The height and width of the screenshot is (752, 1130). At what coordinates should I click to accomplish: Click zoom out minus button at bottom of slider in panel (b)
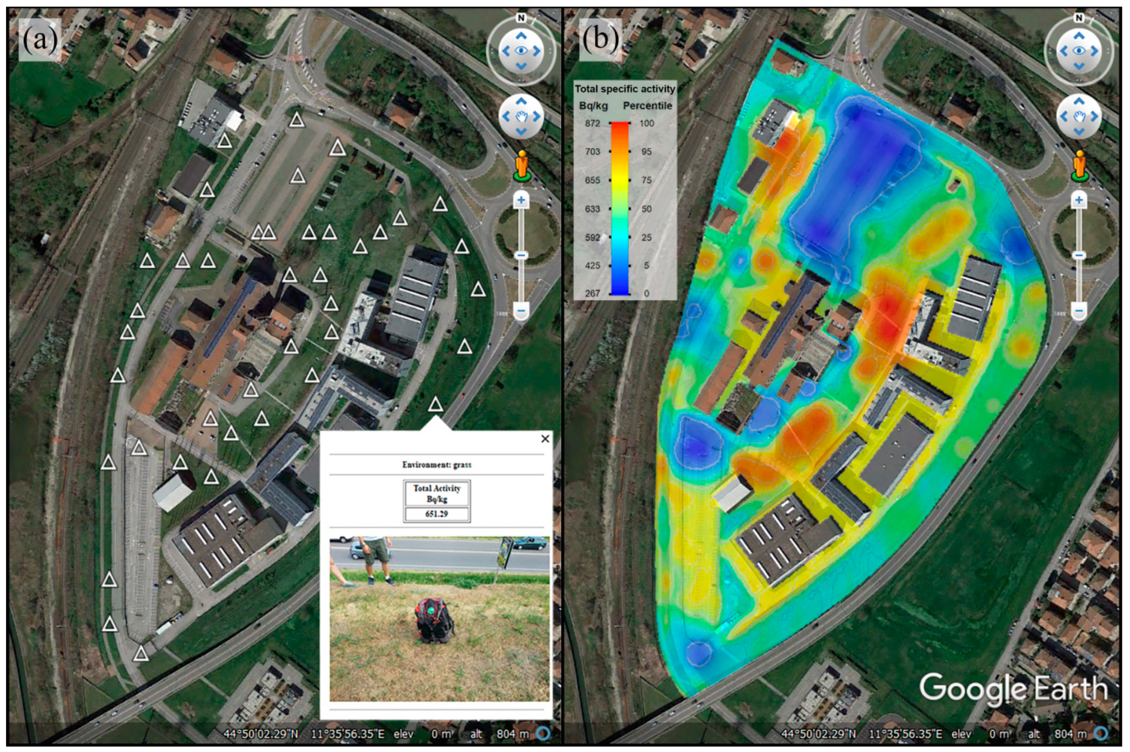(1079, 311)
